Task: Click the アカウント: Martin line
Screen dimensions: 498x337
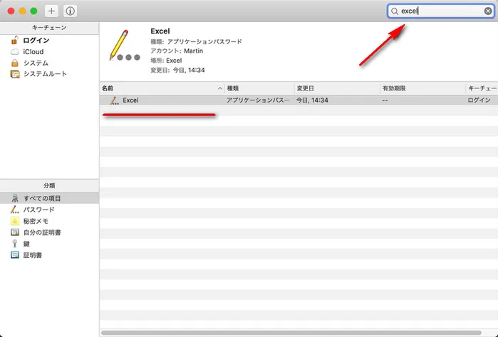Action: tap(177, 51)
